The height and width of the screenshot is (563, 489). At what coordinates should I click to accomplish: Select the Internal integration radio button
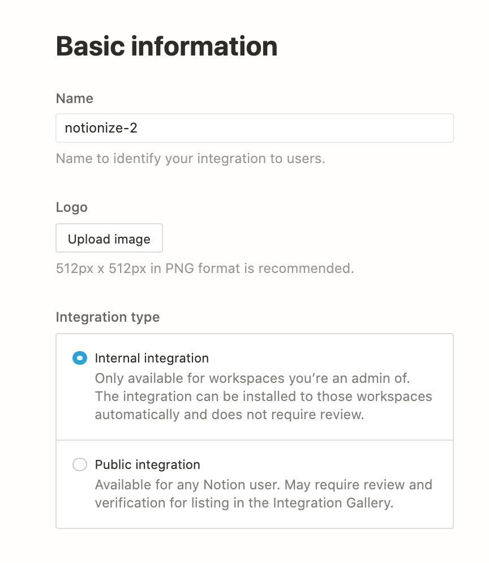click(80, 358)
